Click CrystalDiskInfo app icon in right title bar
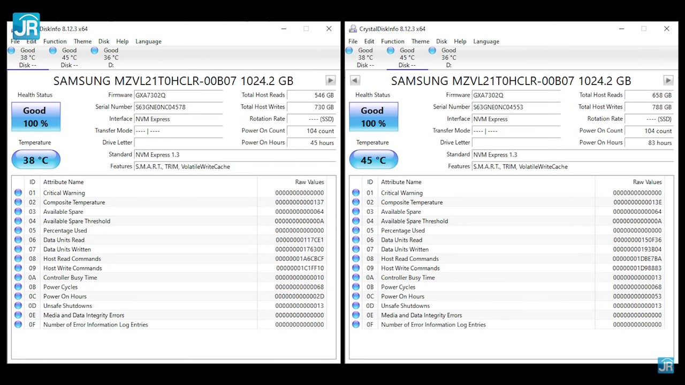 coord(353,29)
